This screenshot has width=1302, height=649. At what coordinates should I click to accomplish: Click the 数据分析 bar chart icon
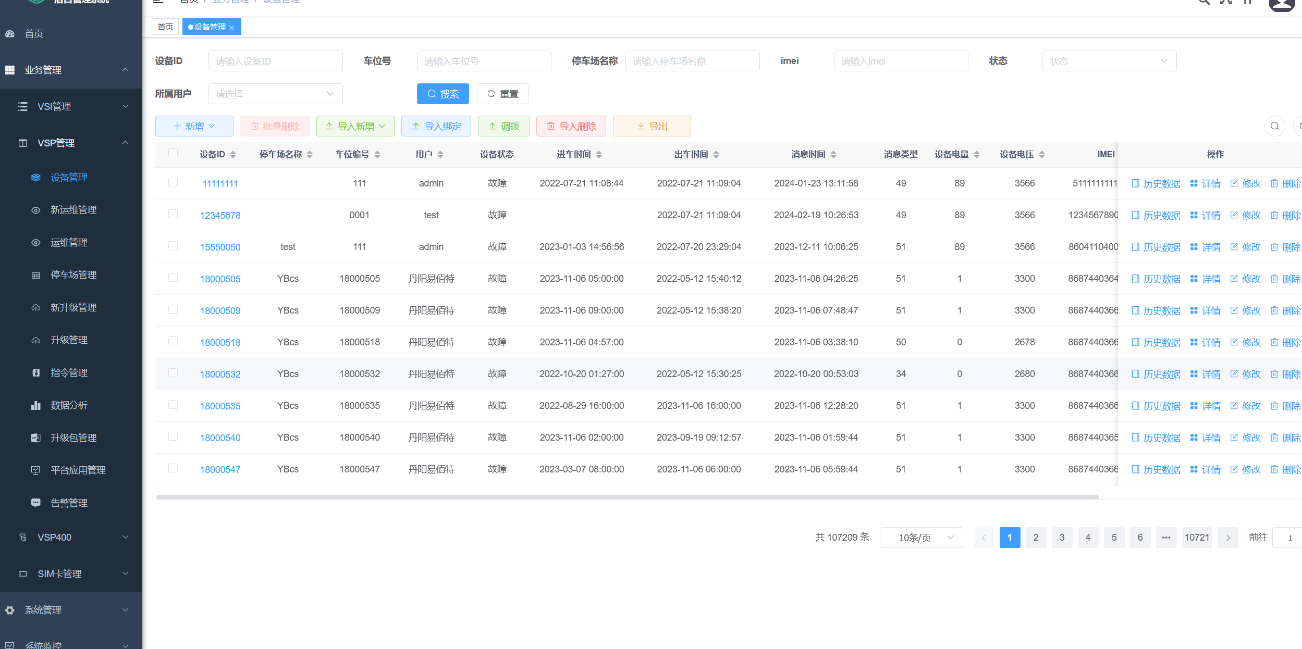35,405
